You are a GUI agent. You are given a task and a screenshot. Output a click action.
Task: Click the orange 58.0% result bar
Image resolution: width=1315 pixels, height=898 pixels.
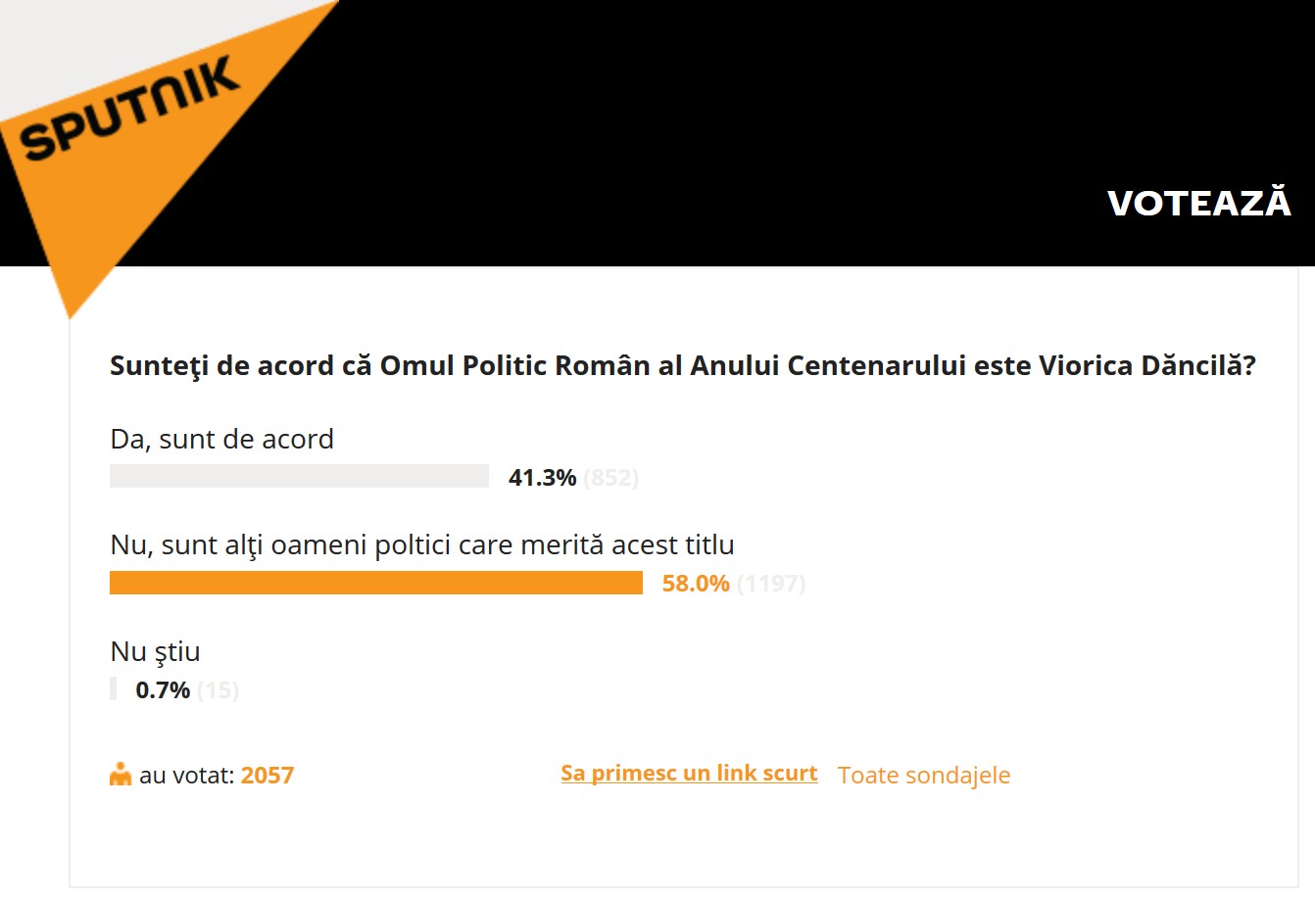click(x=375, y=584)
